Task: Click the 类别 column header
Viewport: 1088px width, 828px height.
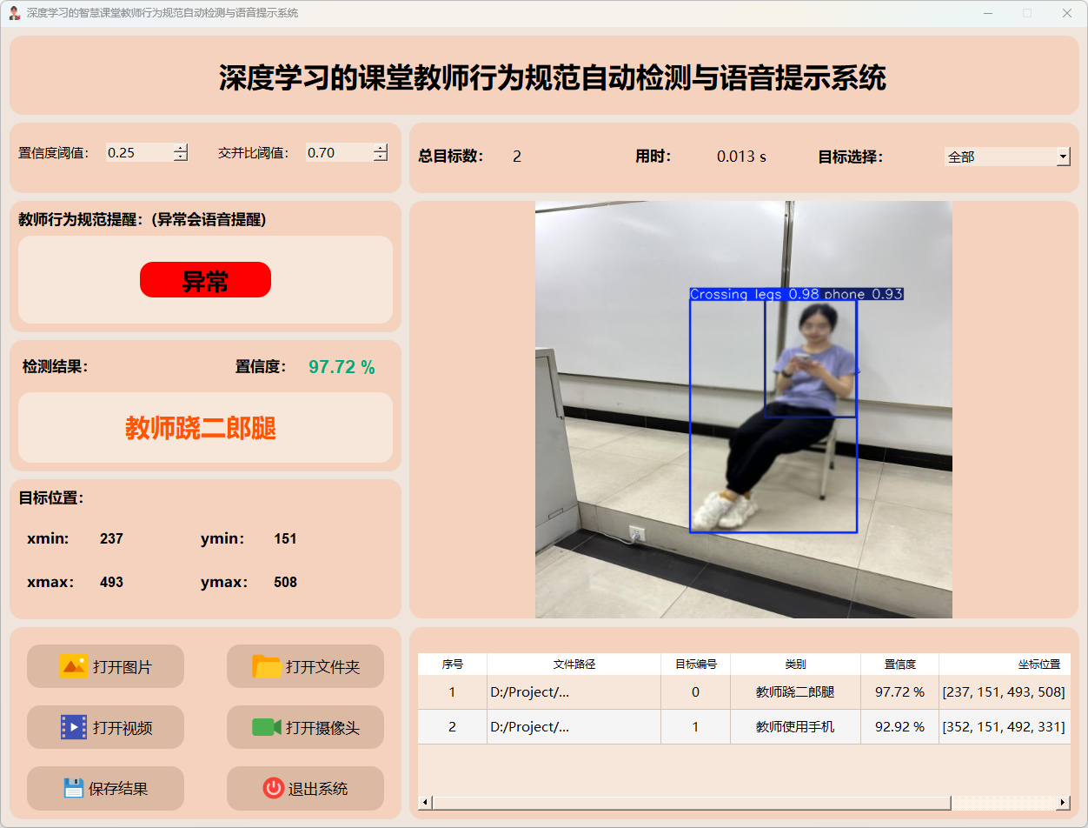Action: click(x=795, y=664)
